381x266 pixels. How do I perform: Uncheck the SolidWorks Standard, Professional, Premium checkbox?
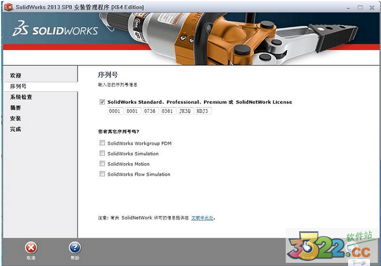[102, 102]
